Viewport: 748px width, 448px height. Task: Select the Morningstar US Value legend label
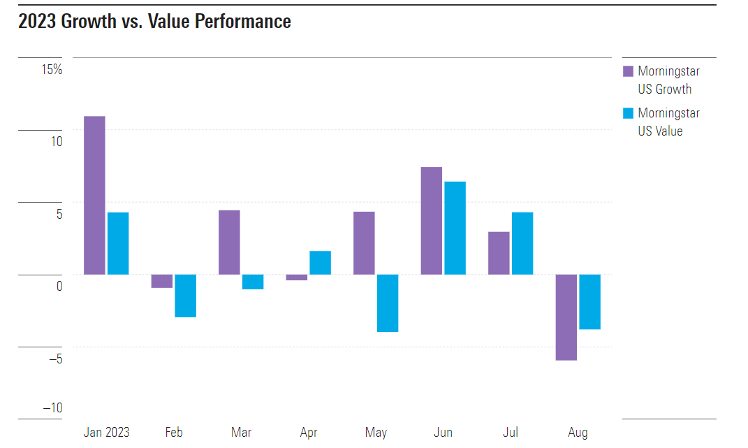pos(668,122)
